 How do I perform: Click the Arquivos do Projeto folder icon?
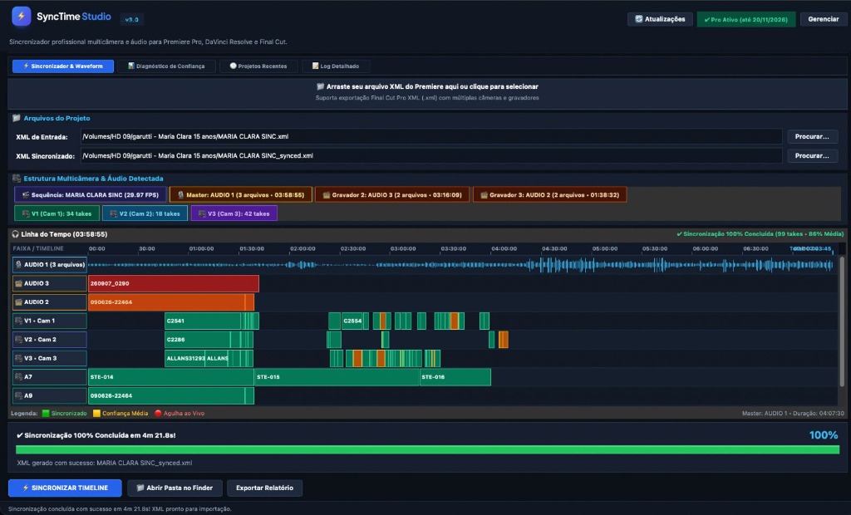[17, 118]
